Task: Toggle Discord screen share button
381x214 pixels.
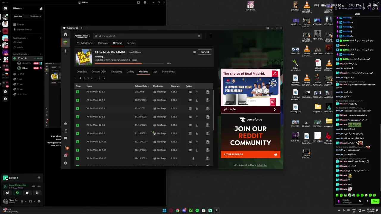Action: click(17, 193)
